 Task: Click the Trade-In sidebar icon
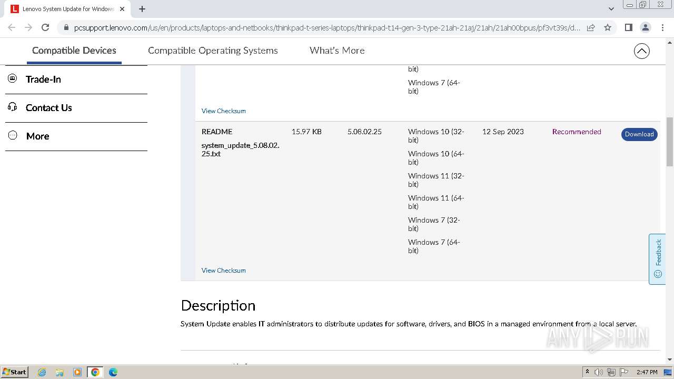(13, 78)
